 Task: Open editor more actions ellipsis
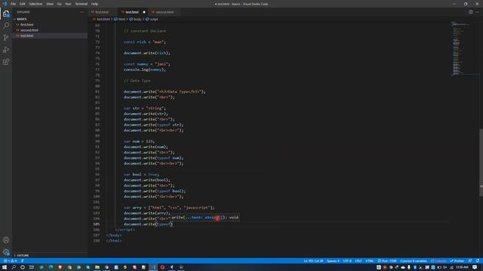477,12
